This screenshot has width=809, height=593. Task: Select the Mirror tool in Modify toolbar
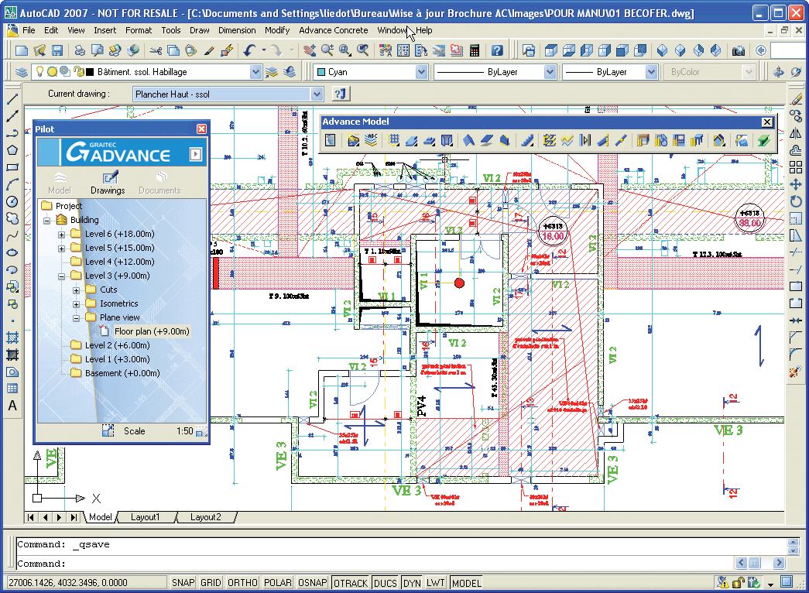[x=796, y=133]
